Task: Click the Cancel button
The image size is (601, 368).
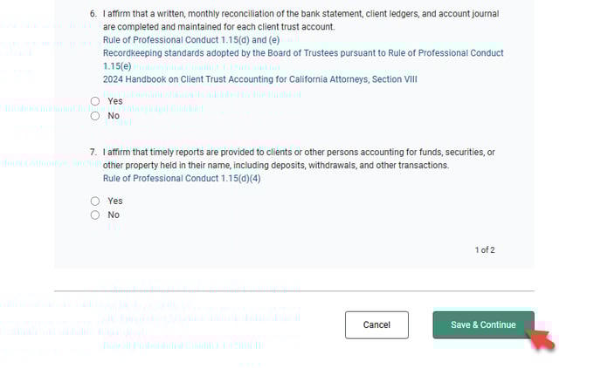Action: (376, 324)
